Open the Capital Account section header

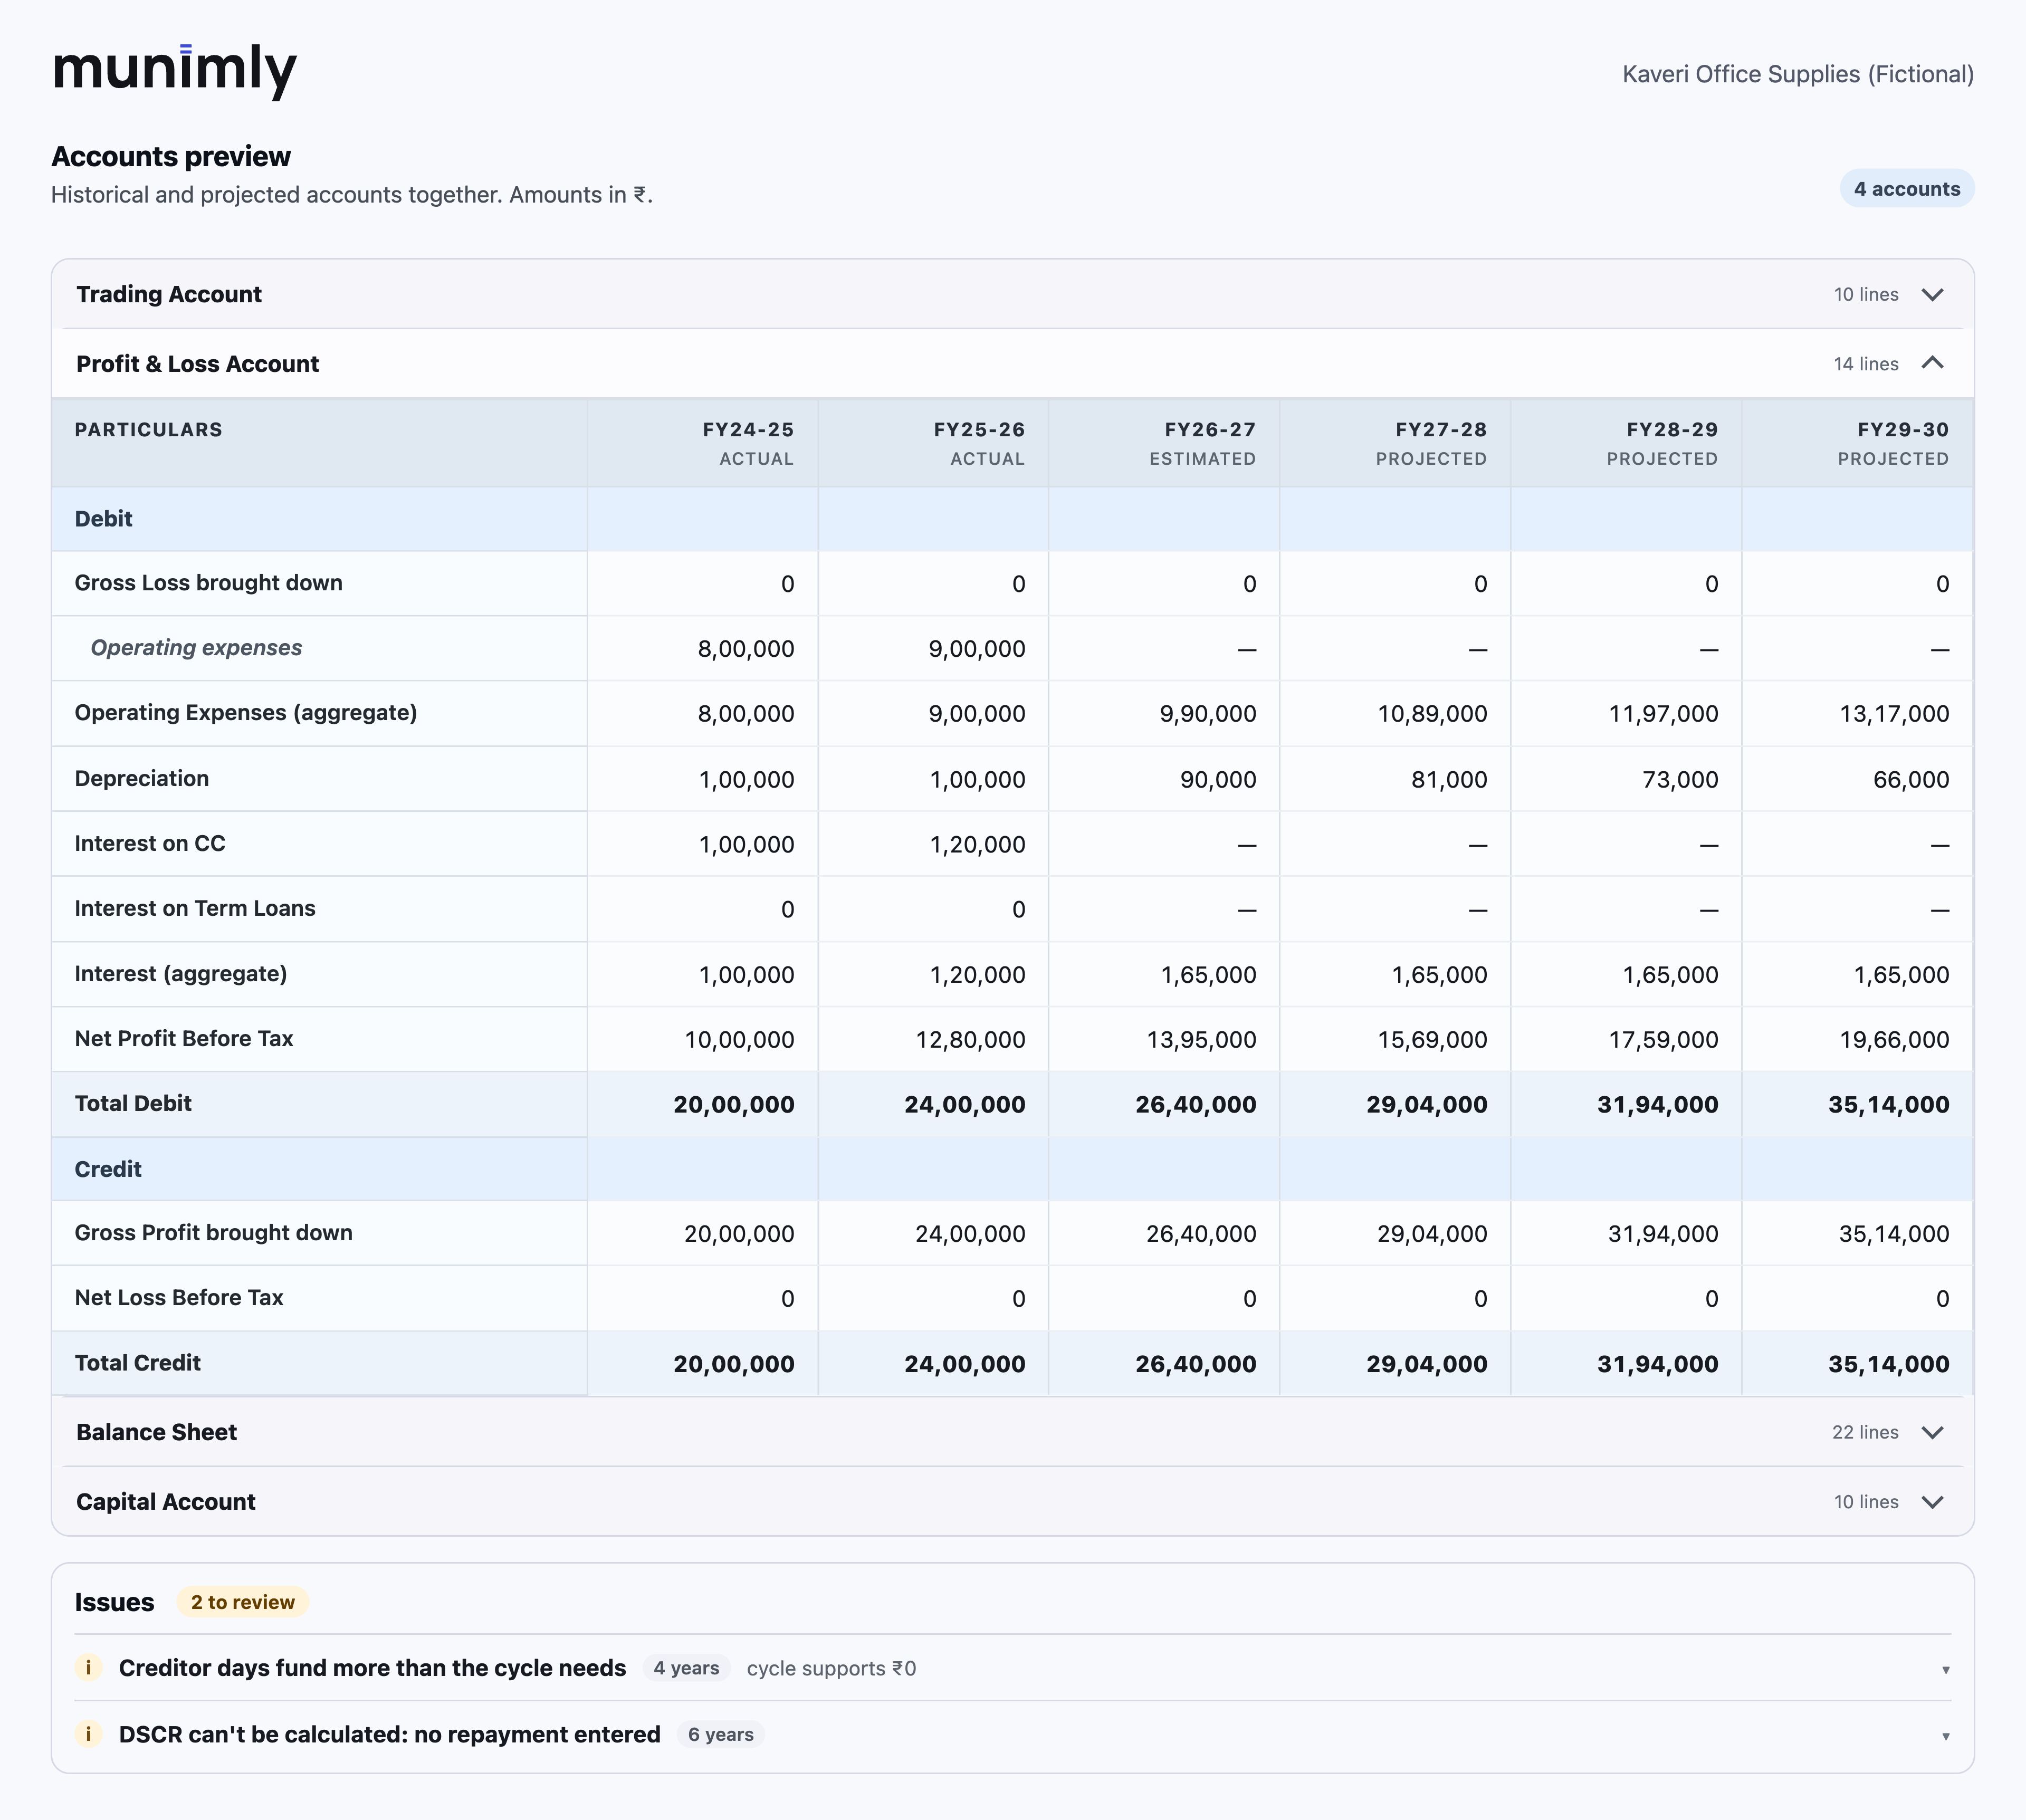click(x=1012, y=1502)
